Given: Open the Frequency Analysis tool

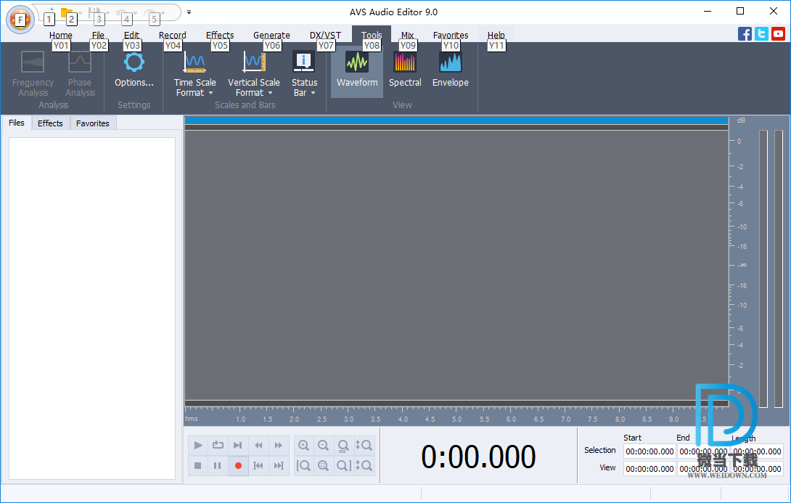Looking at the screenshot, I should click(x=33, y=73).
